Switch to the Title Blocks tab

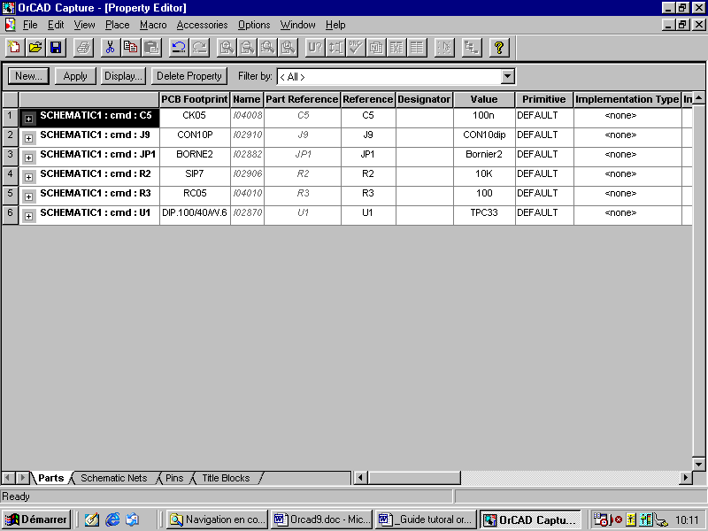[226, 478]
